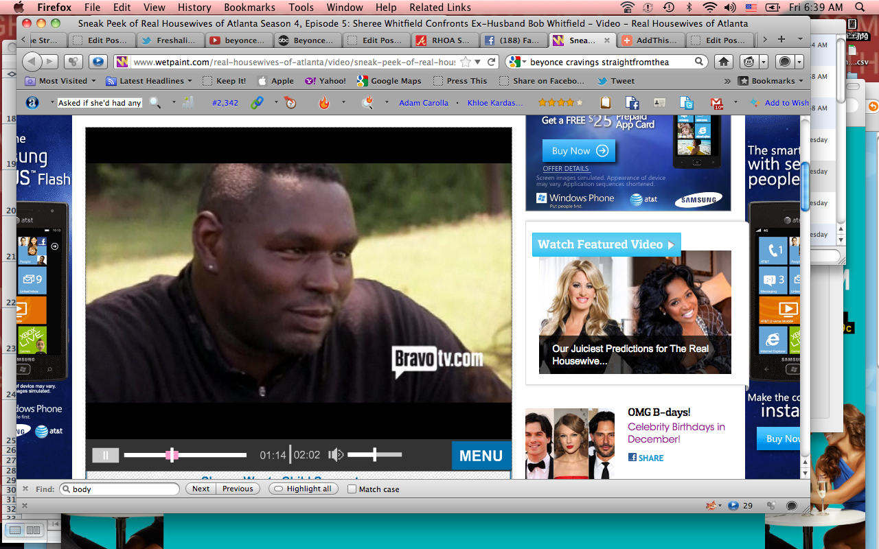This screenshot has width=879, height=549.
Task: Click the Gmail icon in toolbar
Action: point(716,103)
